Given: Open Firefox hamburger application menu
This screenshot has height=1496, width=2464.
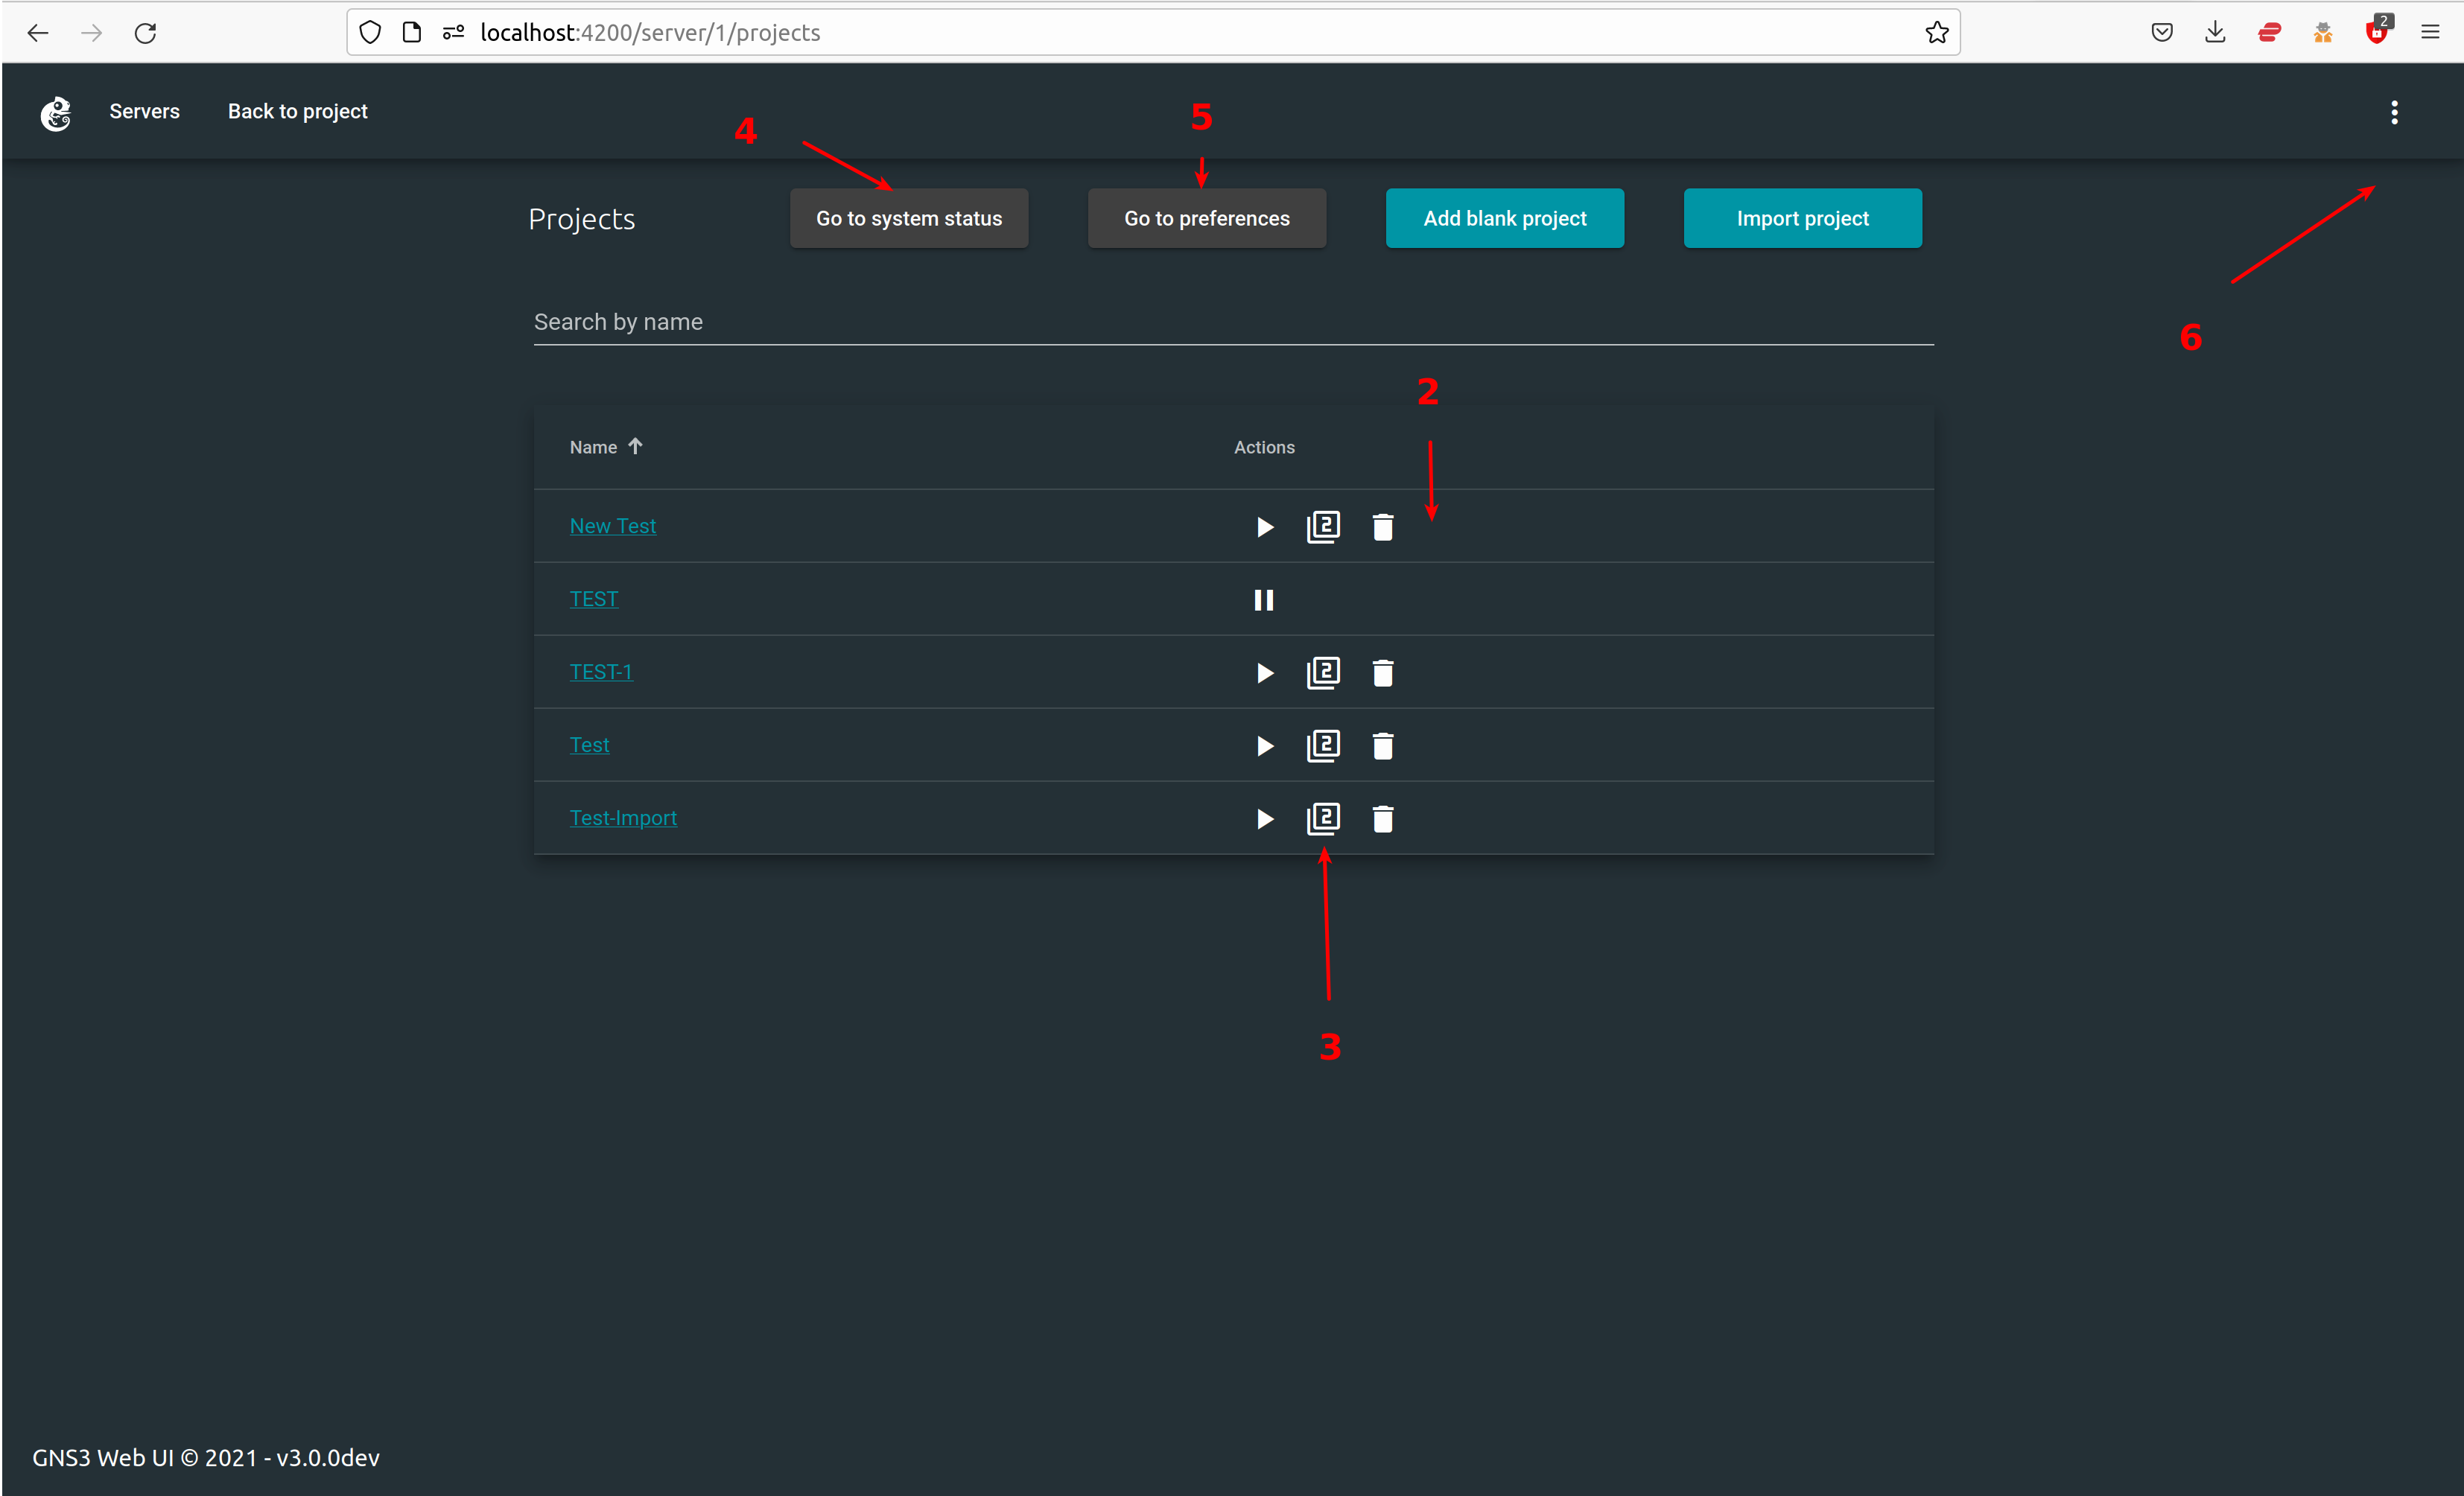Looking at the screenshot, I should point(2430,33).
